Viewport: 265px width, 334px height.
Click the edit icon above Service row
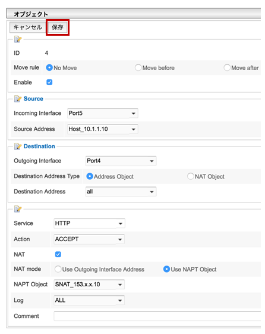18,209
